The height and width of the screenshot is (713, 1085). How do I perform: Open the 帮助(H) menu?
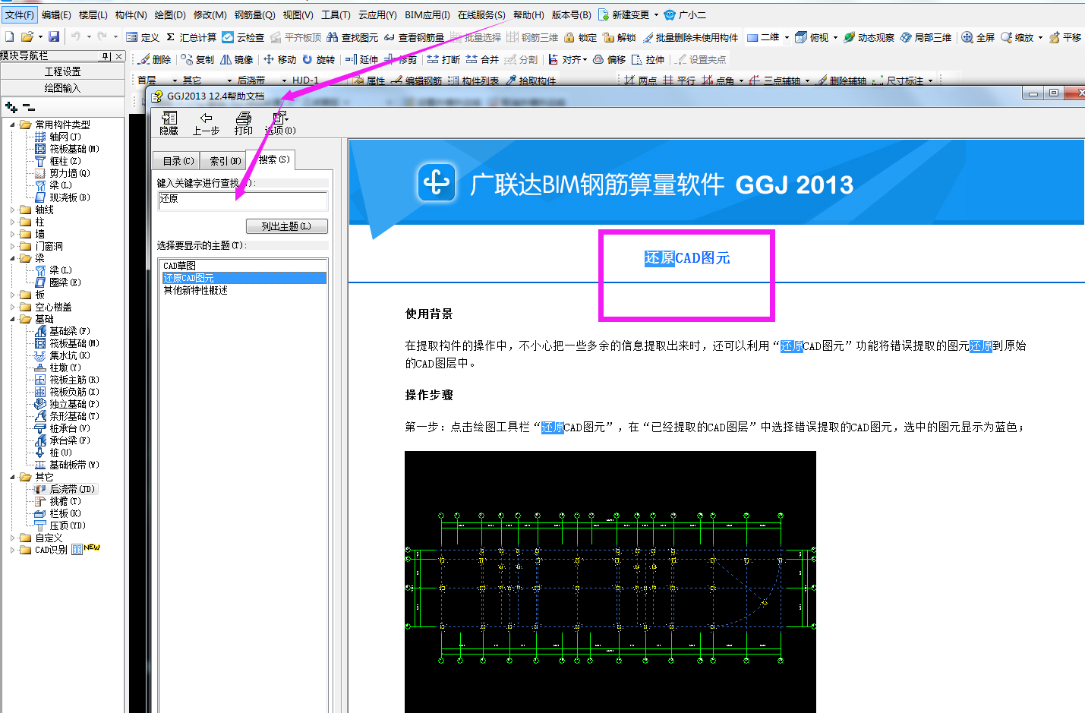tap(528, 14)
